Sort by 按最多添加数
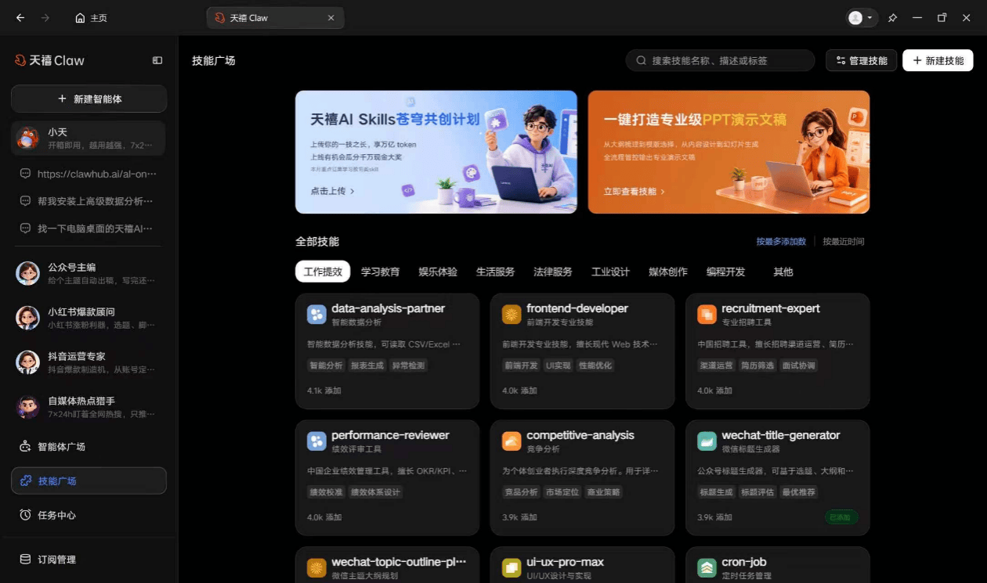 (x=781, y=242)
